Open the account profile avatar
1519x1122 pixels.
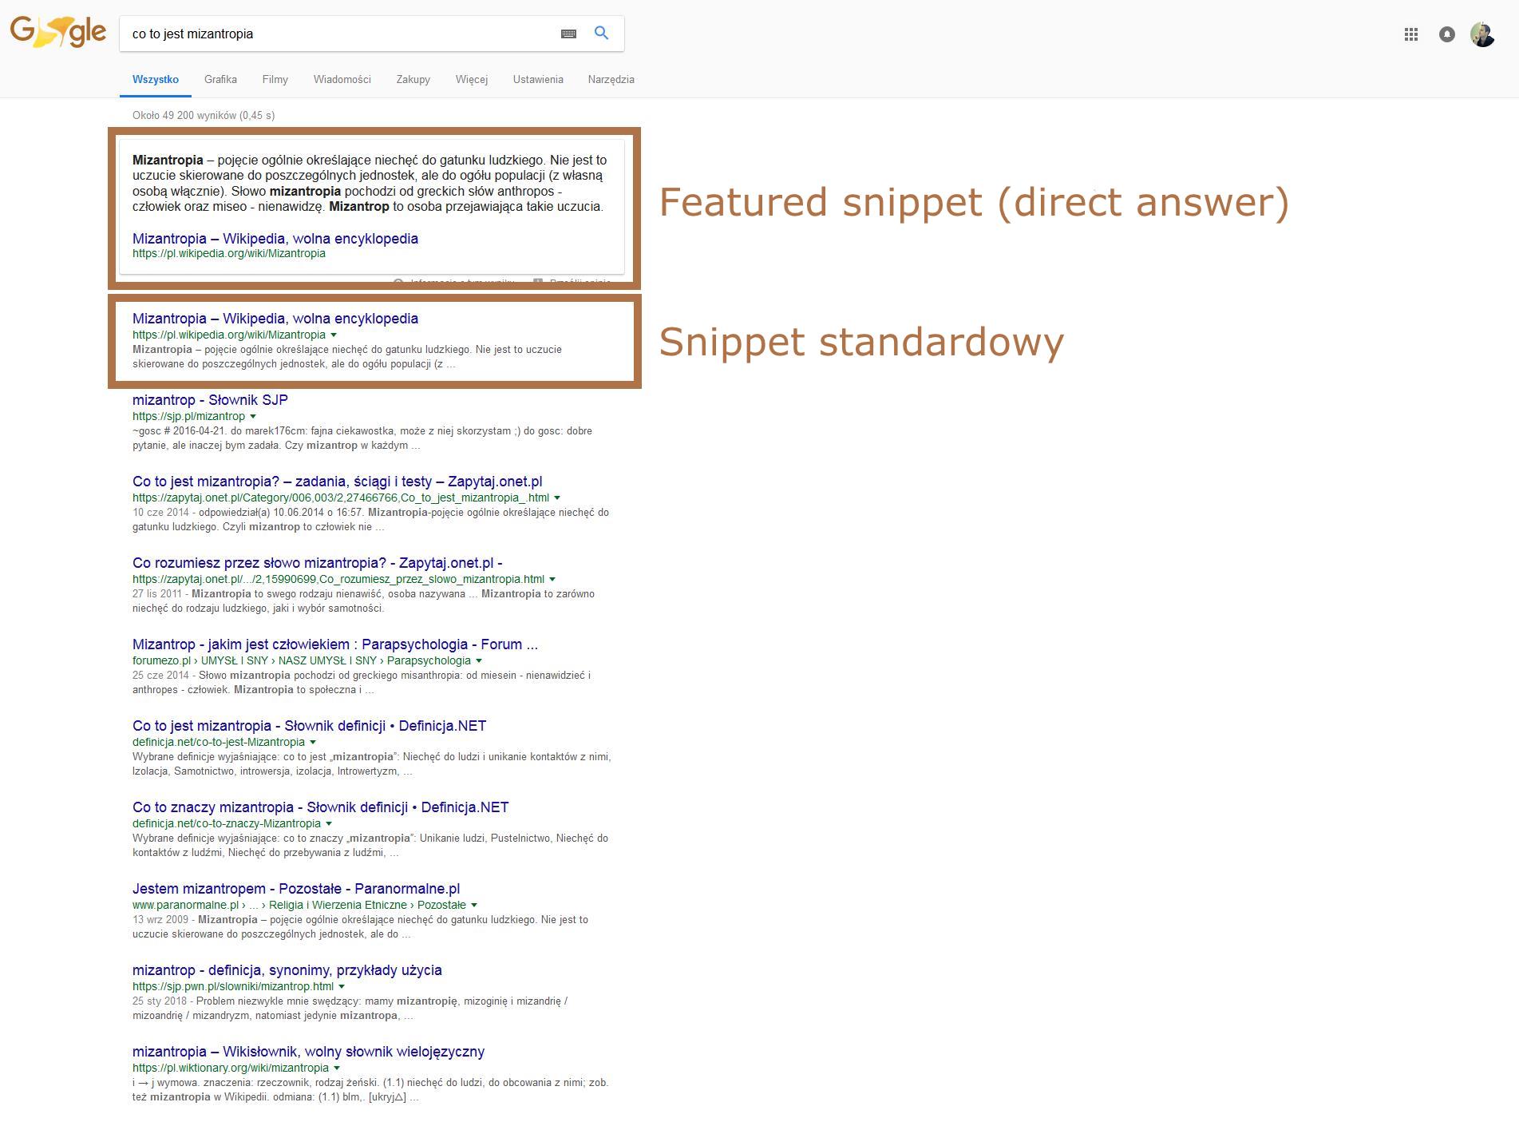tap(1483, 34)
